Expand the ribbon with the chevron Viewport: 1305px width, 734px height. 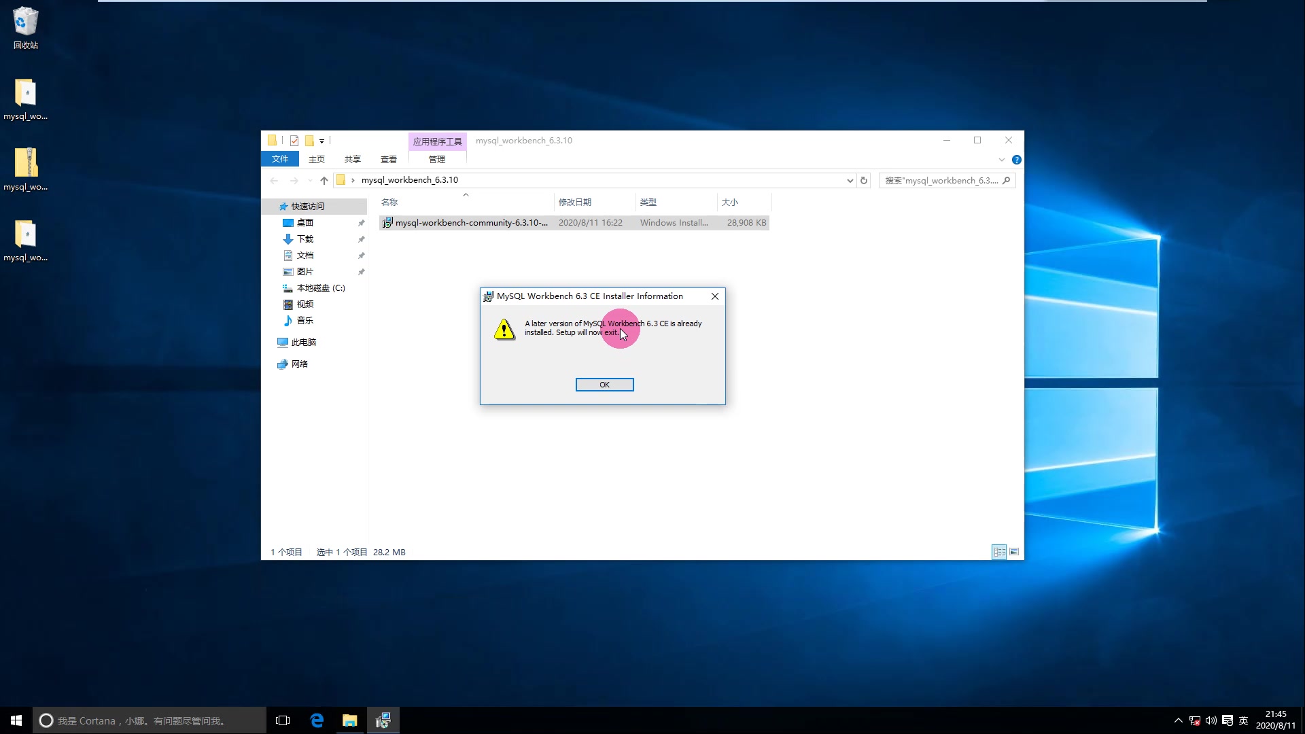click(1001, 160)
